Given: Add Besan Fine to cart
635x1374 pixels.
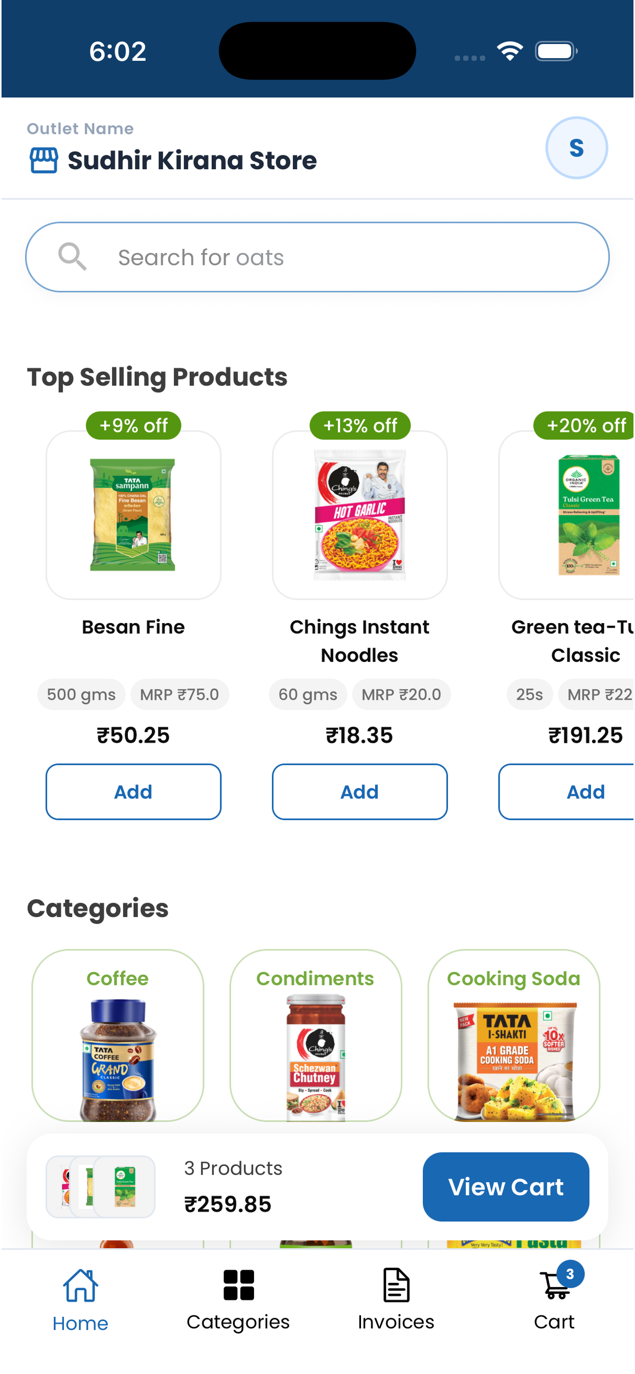Looking at the screenshot, I should (133, 793).
